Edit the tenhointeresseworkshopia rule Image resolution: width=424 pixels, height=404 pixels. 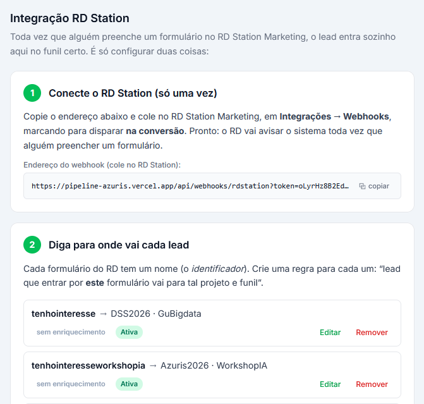[330, 384]
